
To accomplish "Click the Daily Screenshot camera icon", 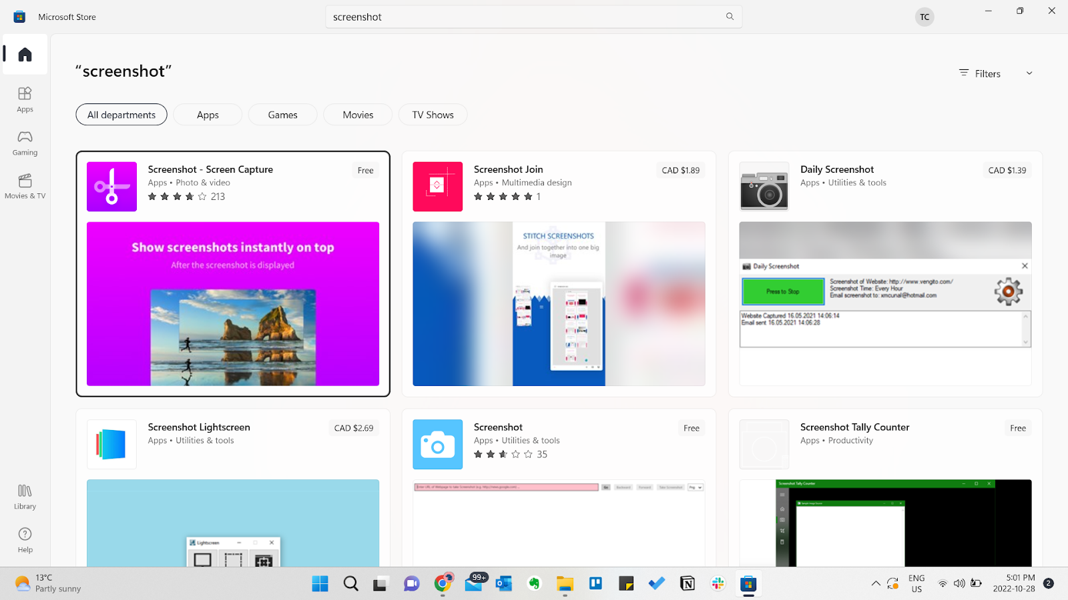I will click(x=764, y=187).
